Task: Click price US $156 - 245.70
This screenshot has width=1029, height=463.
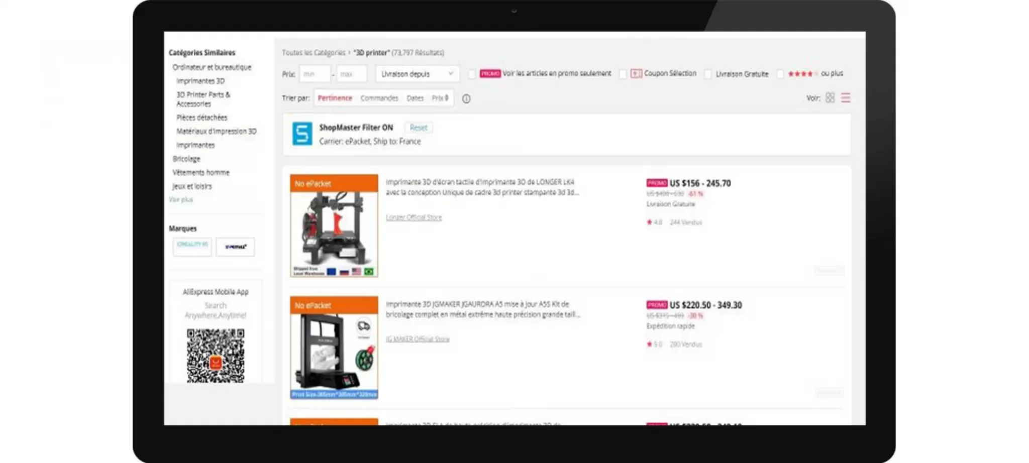Action: tap(700, 183)
